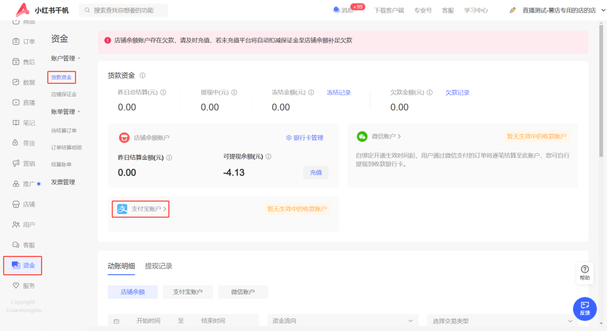Viewport: 607px width, 331px height.
Task: Click the red 店铺余额账户 shop icon
Action: tap(124, 137)
